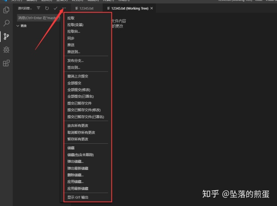Select 取消暂存所有更改 menu entry

81,132
